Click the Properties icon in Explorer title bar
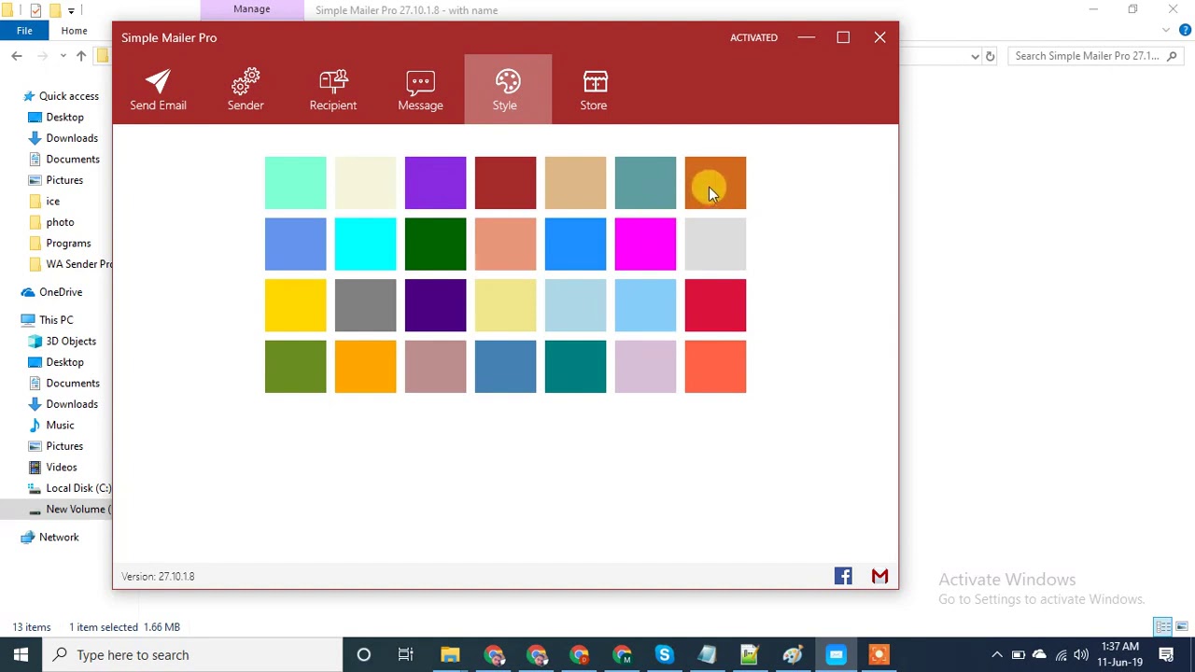This screenshot has width=1195, height=672. (x=35, y=10)
